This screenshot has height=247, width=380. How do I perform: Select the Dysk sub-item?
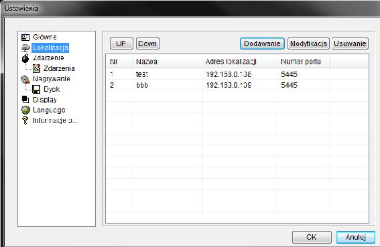52,89
